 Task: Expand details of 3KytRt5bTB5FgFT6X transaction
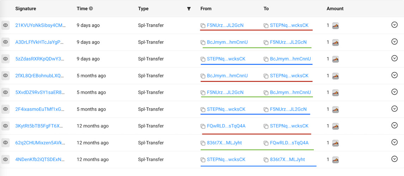[x=394, y=125]
